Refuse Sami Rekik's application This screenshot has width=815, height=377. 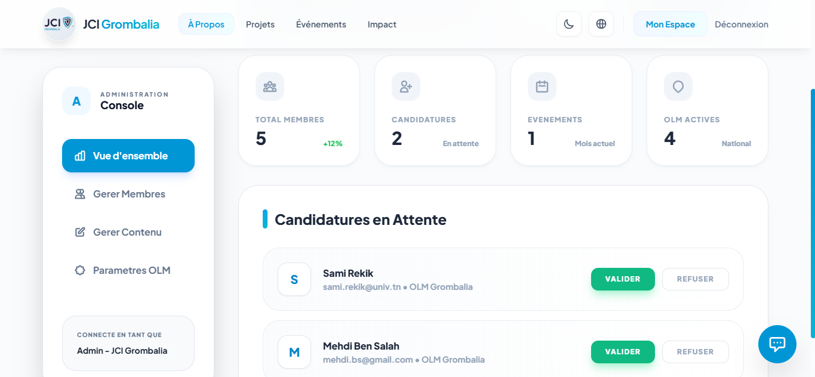pyautogui.click(x=696, y=279)
